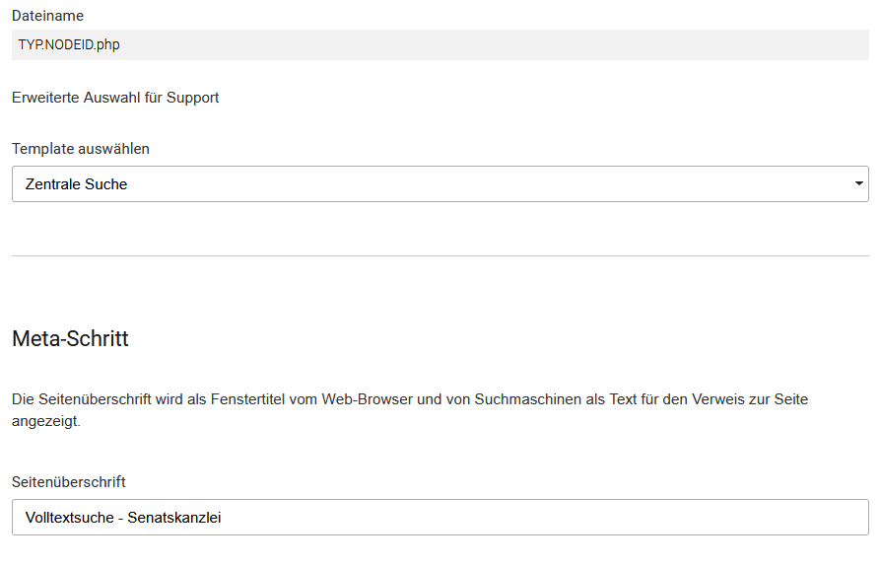Click the Seitenüberschrift input field
This screenshot has width=881, height=567.
(x=440, y=517)
